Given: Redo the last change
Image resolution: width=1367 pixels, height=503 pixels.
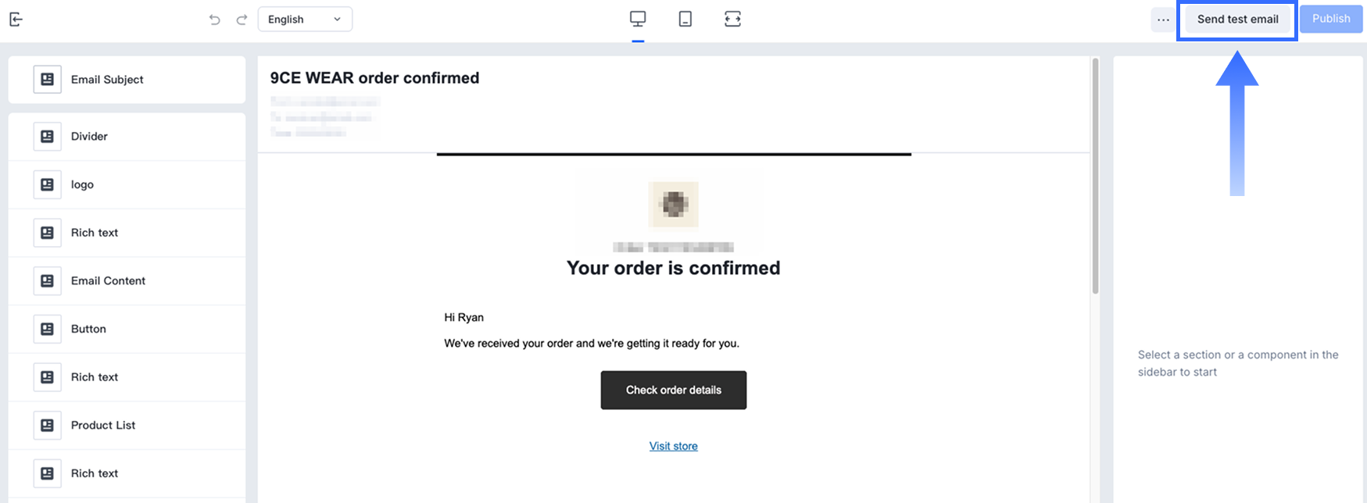Looking at the screenshot, I should point(242,20).
